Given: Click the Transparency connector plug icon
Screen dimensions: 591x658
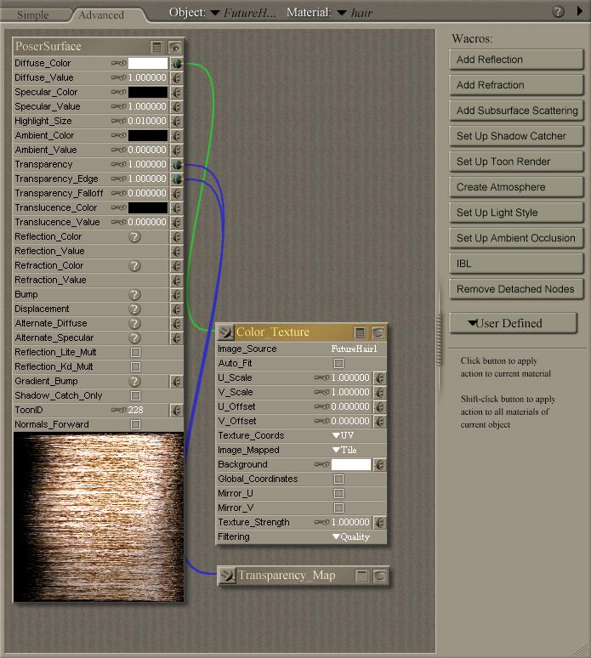Looking at the screenshot, I should [x=177, y=165].
